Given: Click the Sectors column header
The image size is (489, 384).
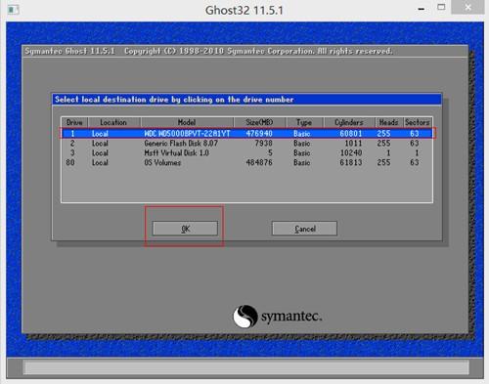Looking at the screenshot, I should click(418, 122).
